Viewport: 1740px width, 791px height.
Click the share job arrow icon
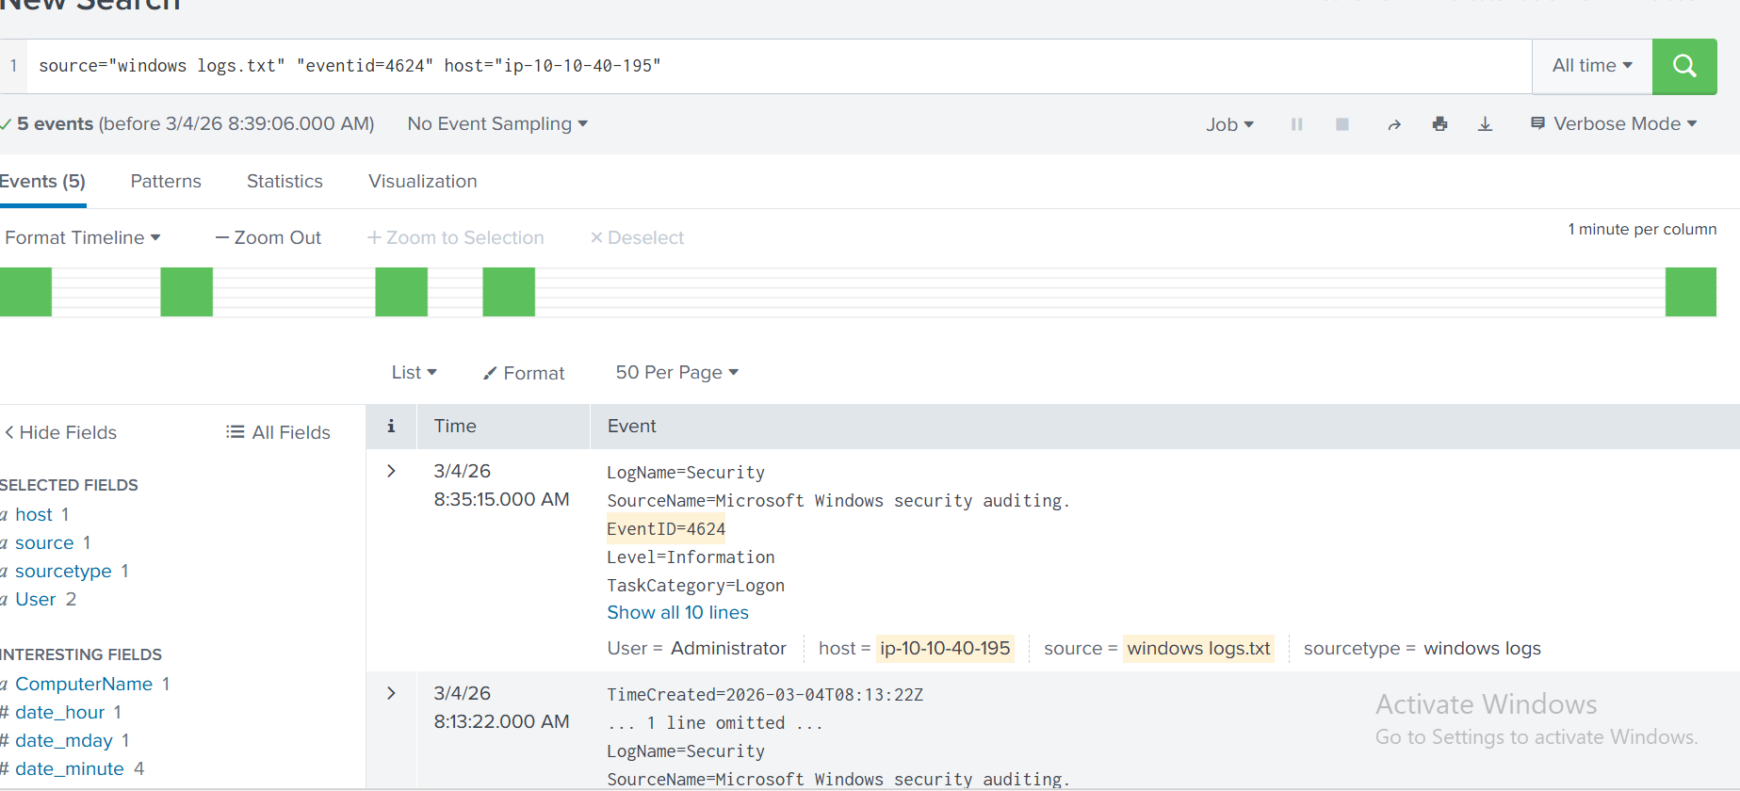click(1394, 124)
